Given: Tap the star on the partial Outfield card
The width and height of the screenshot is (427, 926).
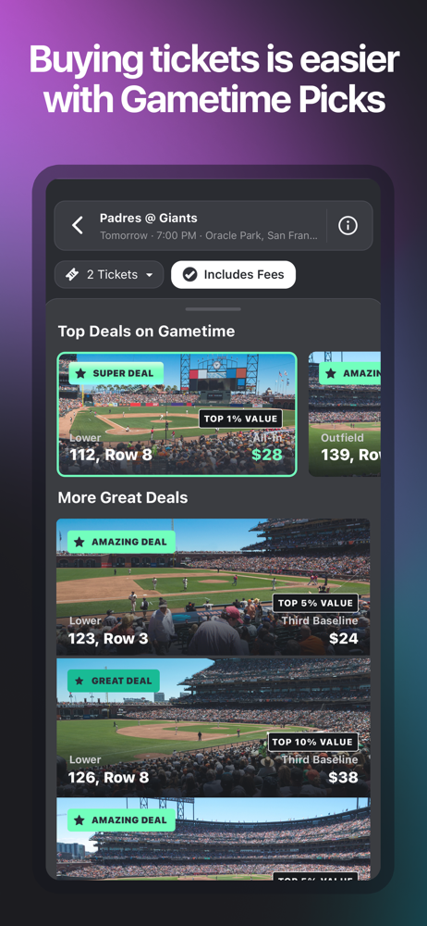Looking at the screenshot, I should [x=332, y=373].
